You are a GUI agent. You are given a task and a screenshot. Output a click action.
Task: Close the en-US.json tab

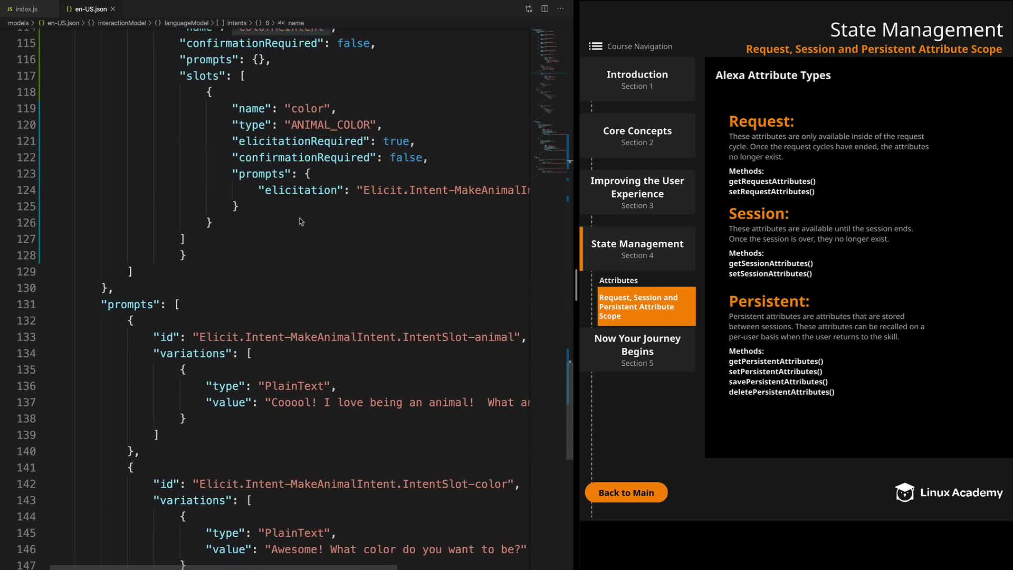[x=113, y=9]
